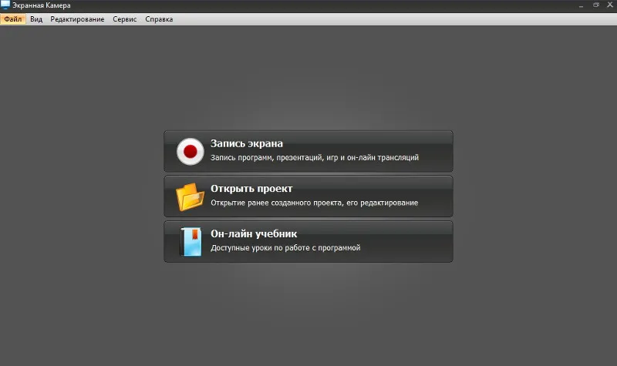This screenshot has width=617, height=366.
Task: Click the blue book tutorial icon
Action: point(190,242)
